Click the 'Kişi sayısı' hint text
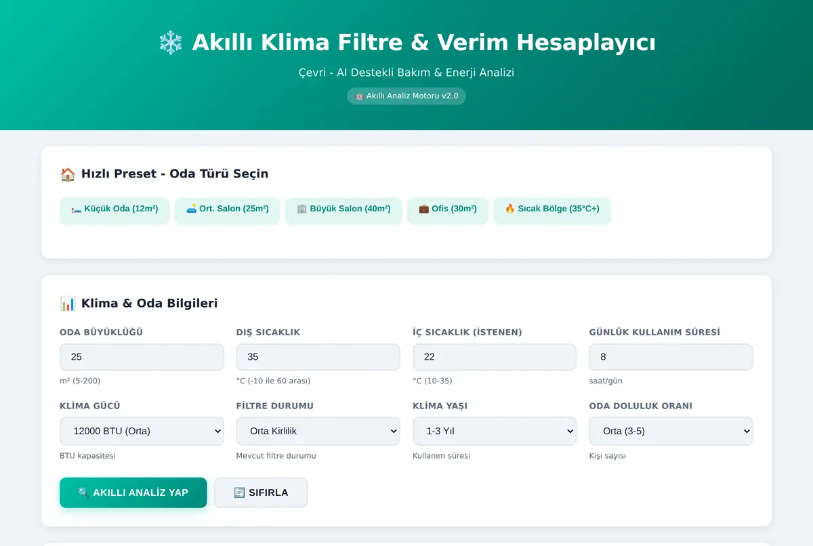Screen dimensions: 813x546 (608, 456)
